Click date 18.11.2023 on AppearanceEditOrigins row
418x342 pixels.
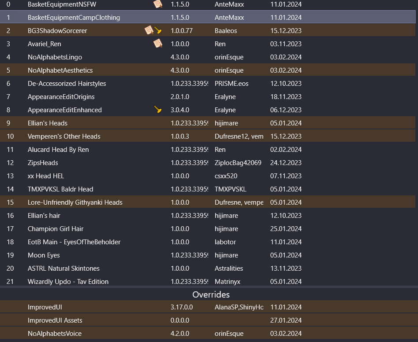coord(286,96)
